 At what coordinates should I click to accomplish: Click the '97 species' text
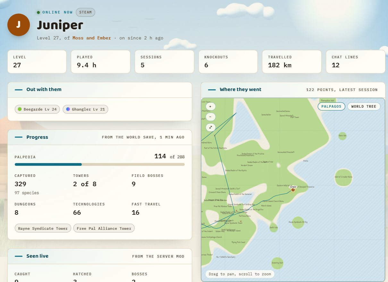(27, 193)
